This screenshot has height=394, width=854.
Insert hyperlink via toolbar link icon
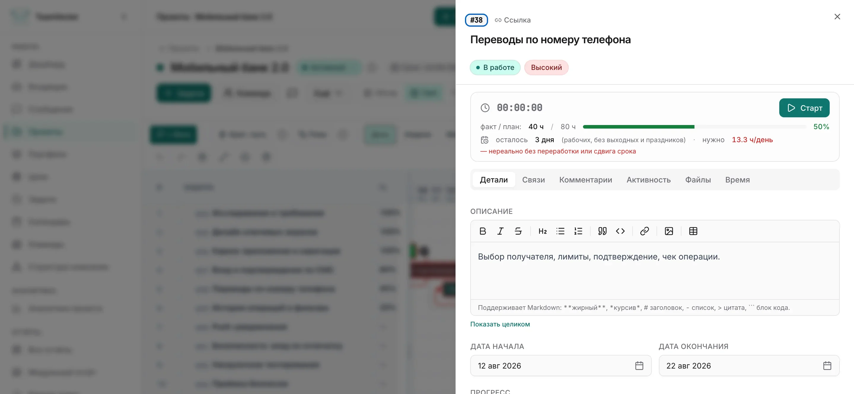click(644, 231)
